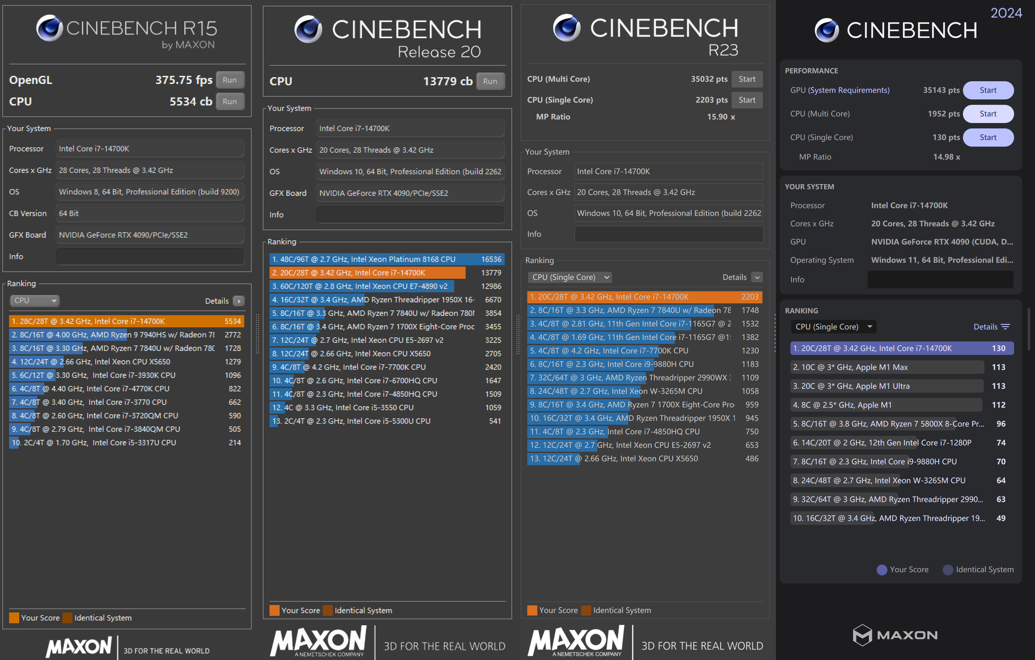1035x660 pixels.
Task: Select Cinebench 2024 row Apple M1 Ultra
Action: tap(902, 386)
